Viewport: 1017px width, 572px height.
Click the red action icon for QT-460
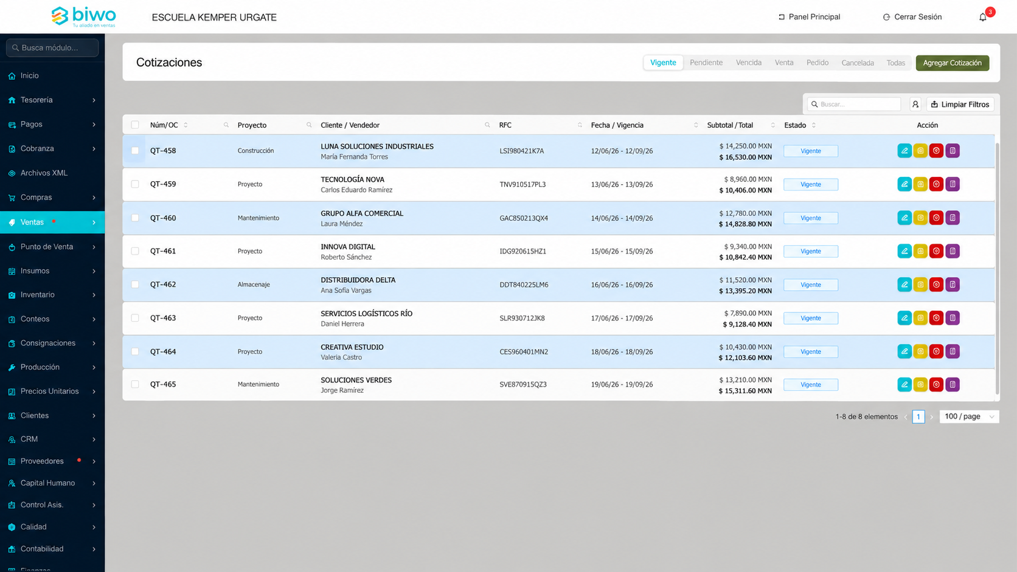click(x=936, y=218)
